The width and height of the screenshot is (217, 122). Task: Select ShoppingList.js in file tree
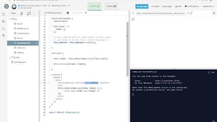(23, 43)
